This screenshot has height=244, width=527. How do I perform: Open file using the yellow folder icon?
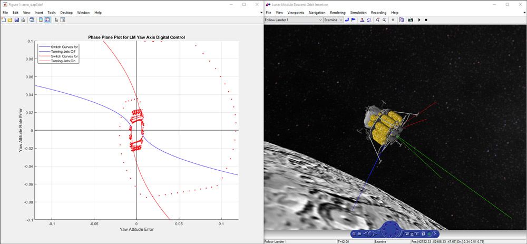[10, 20]
